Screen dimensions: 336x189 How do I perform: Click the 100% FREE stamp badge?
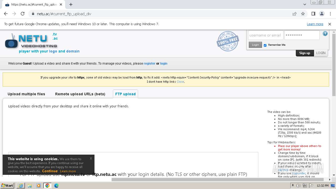(228, 41)
